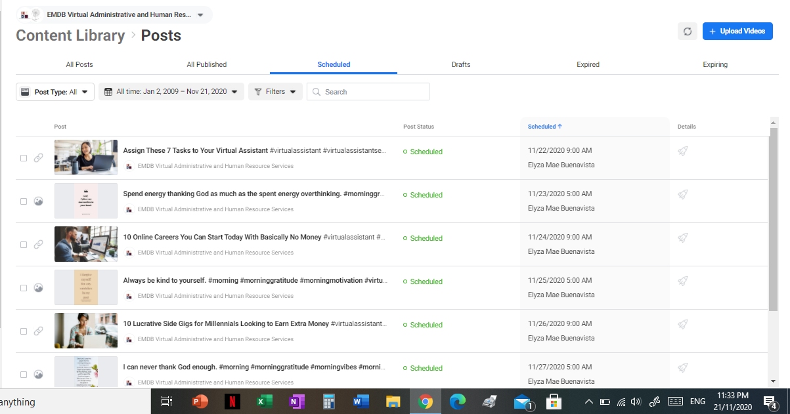Check the I can never thank God enough checkbox
Screen dimensions: 790x414
pos(24,375)
